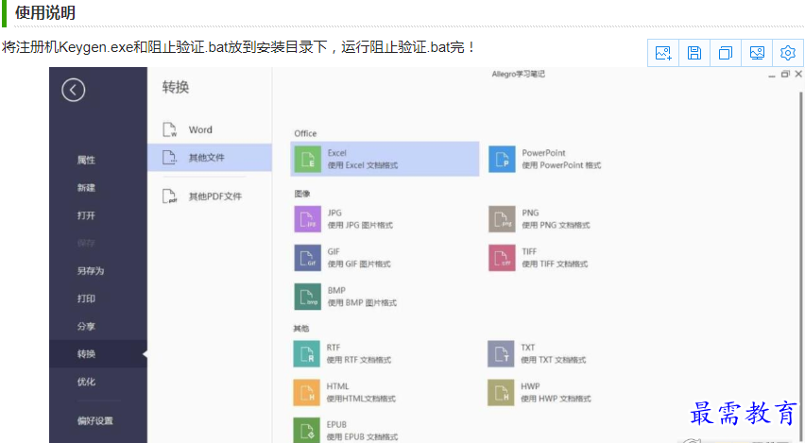Select 打开 in the left sidebar
Viewport: 805px width, 443px height.
point(86,215)
